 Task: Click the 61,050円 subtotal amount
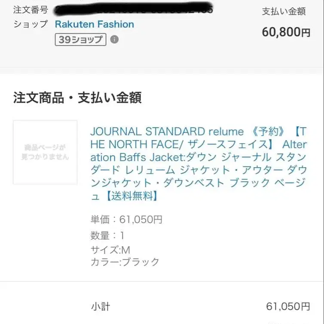[x=288, y=306]
